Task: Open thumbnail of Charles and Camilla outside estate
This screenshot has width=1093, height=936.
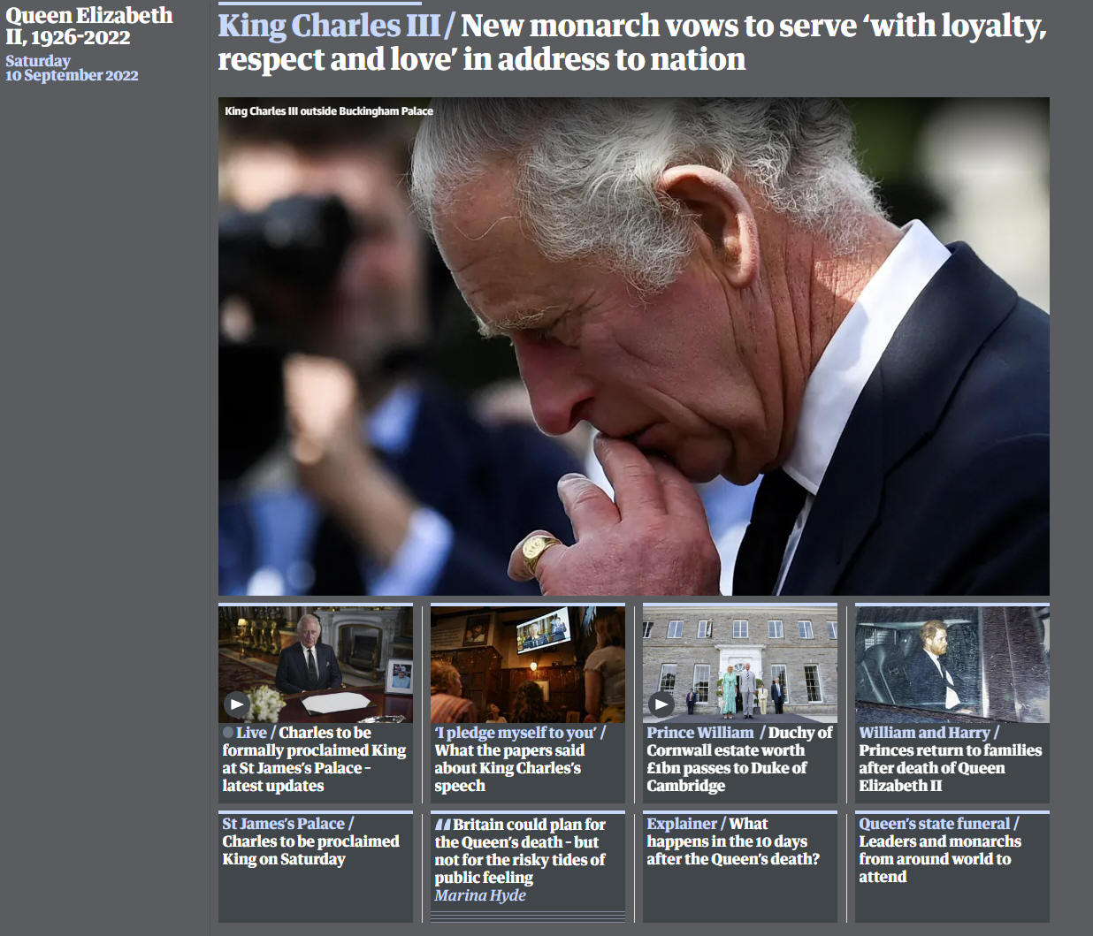Action: [x=740, y=664]
